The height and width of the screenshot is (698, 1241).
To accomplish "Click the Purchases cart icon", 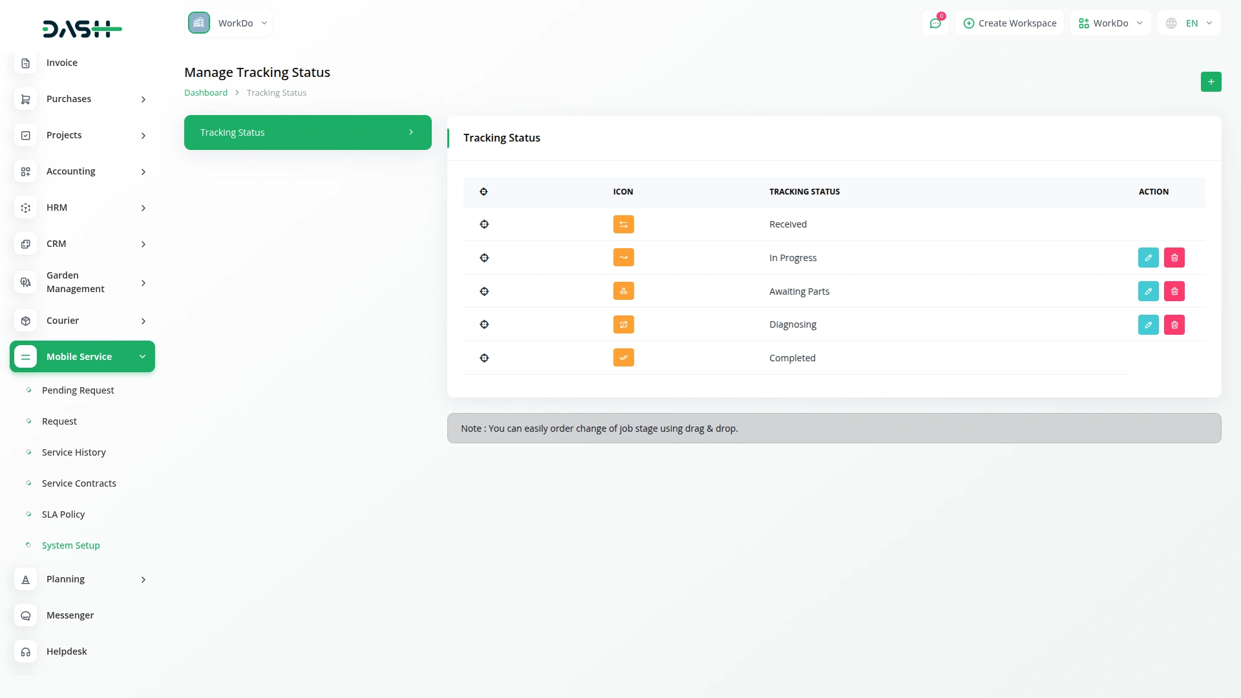I will point(25,99).
